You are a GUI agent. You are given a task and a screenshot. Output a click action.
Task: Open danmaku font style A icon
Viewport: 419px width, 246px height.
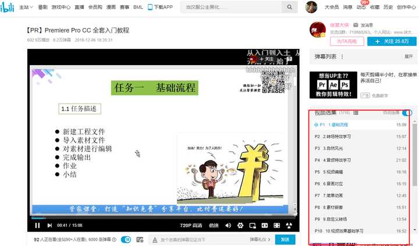pos(155,240)
